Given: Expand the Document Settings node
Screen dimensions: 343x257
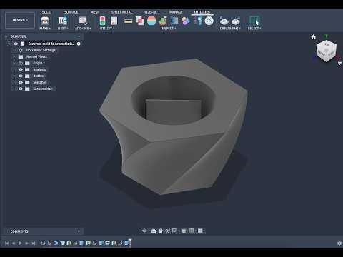Looking at the screenshot, I should coord(14,50).
